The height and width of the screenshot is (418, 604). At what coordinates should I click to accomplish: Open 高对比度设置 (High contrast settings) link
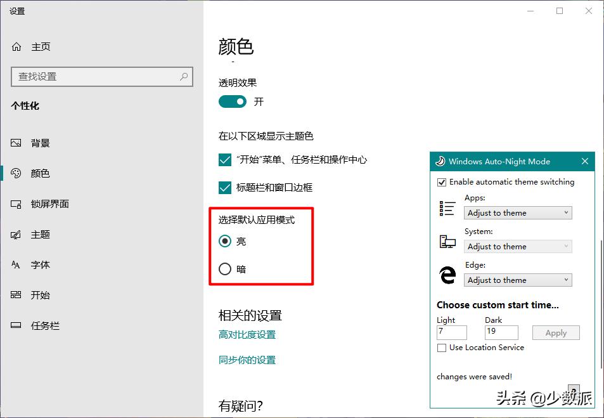(247, 335)
